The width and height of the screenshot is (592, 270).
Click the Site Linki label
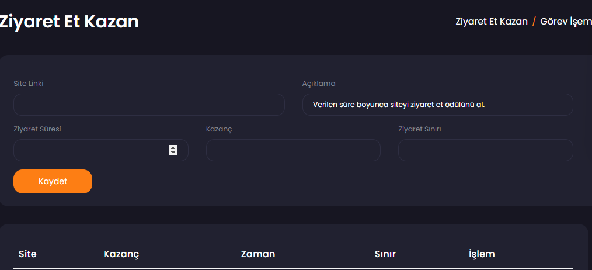pos(29,83)
